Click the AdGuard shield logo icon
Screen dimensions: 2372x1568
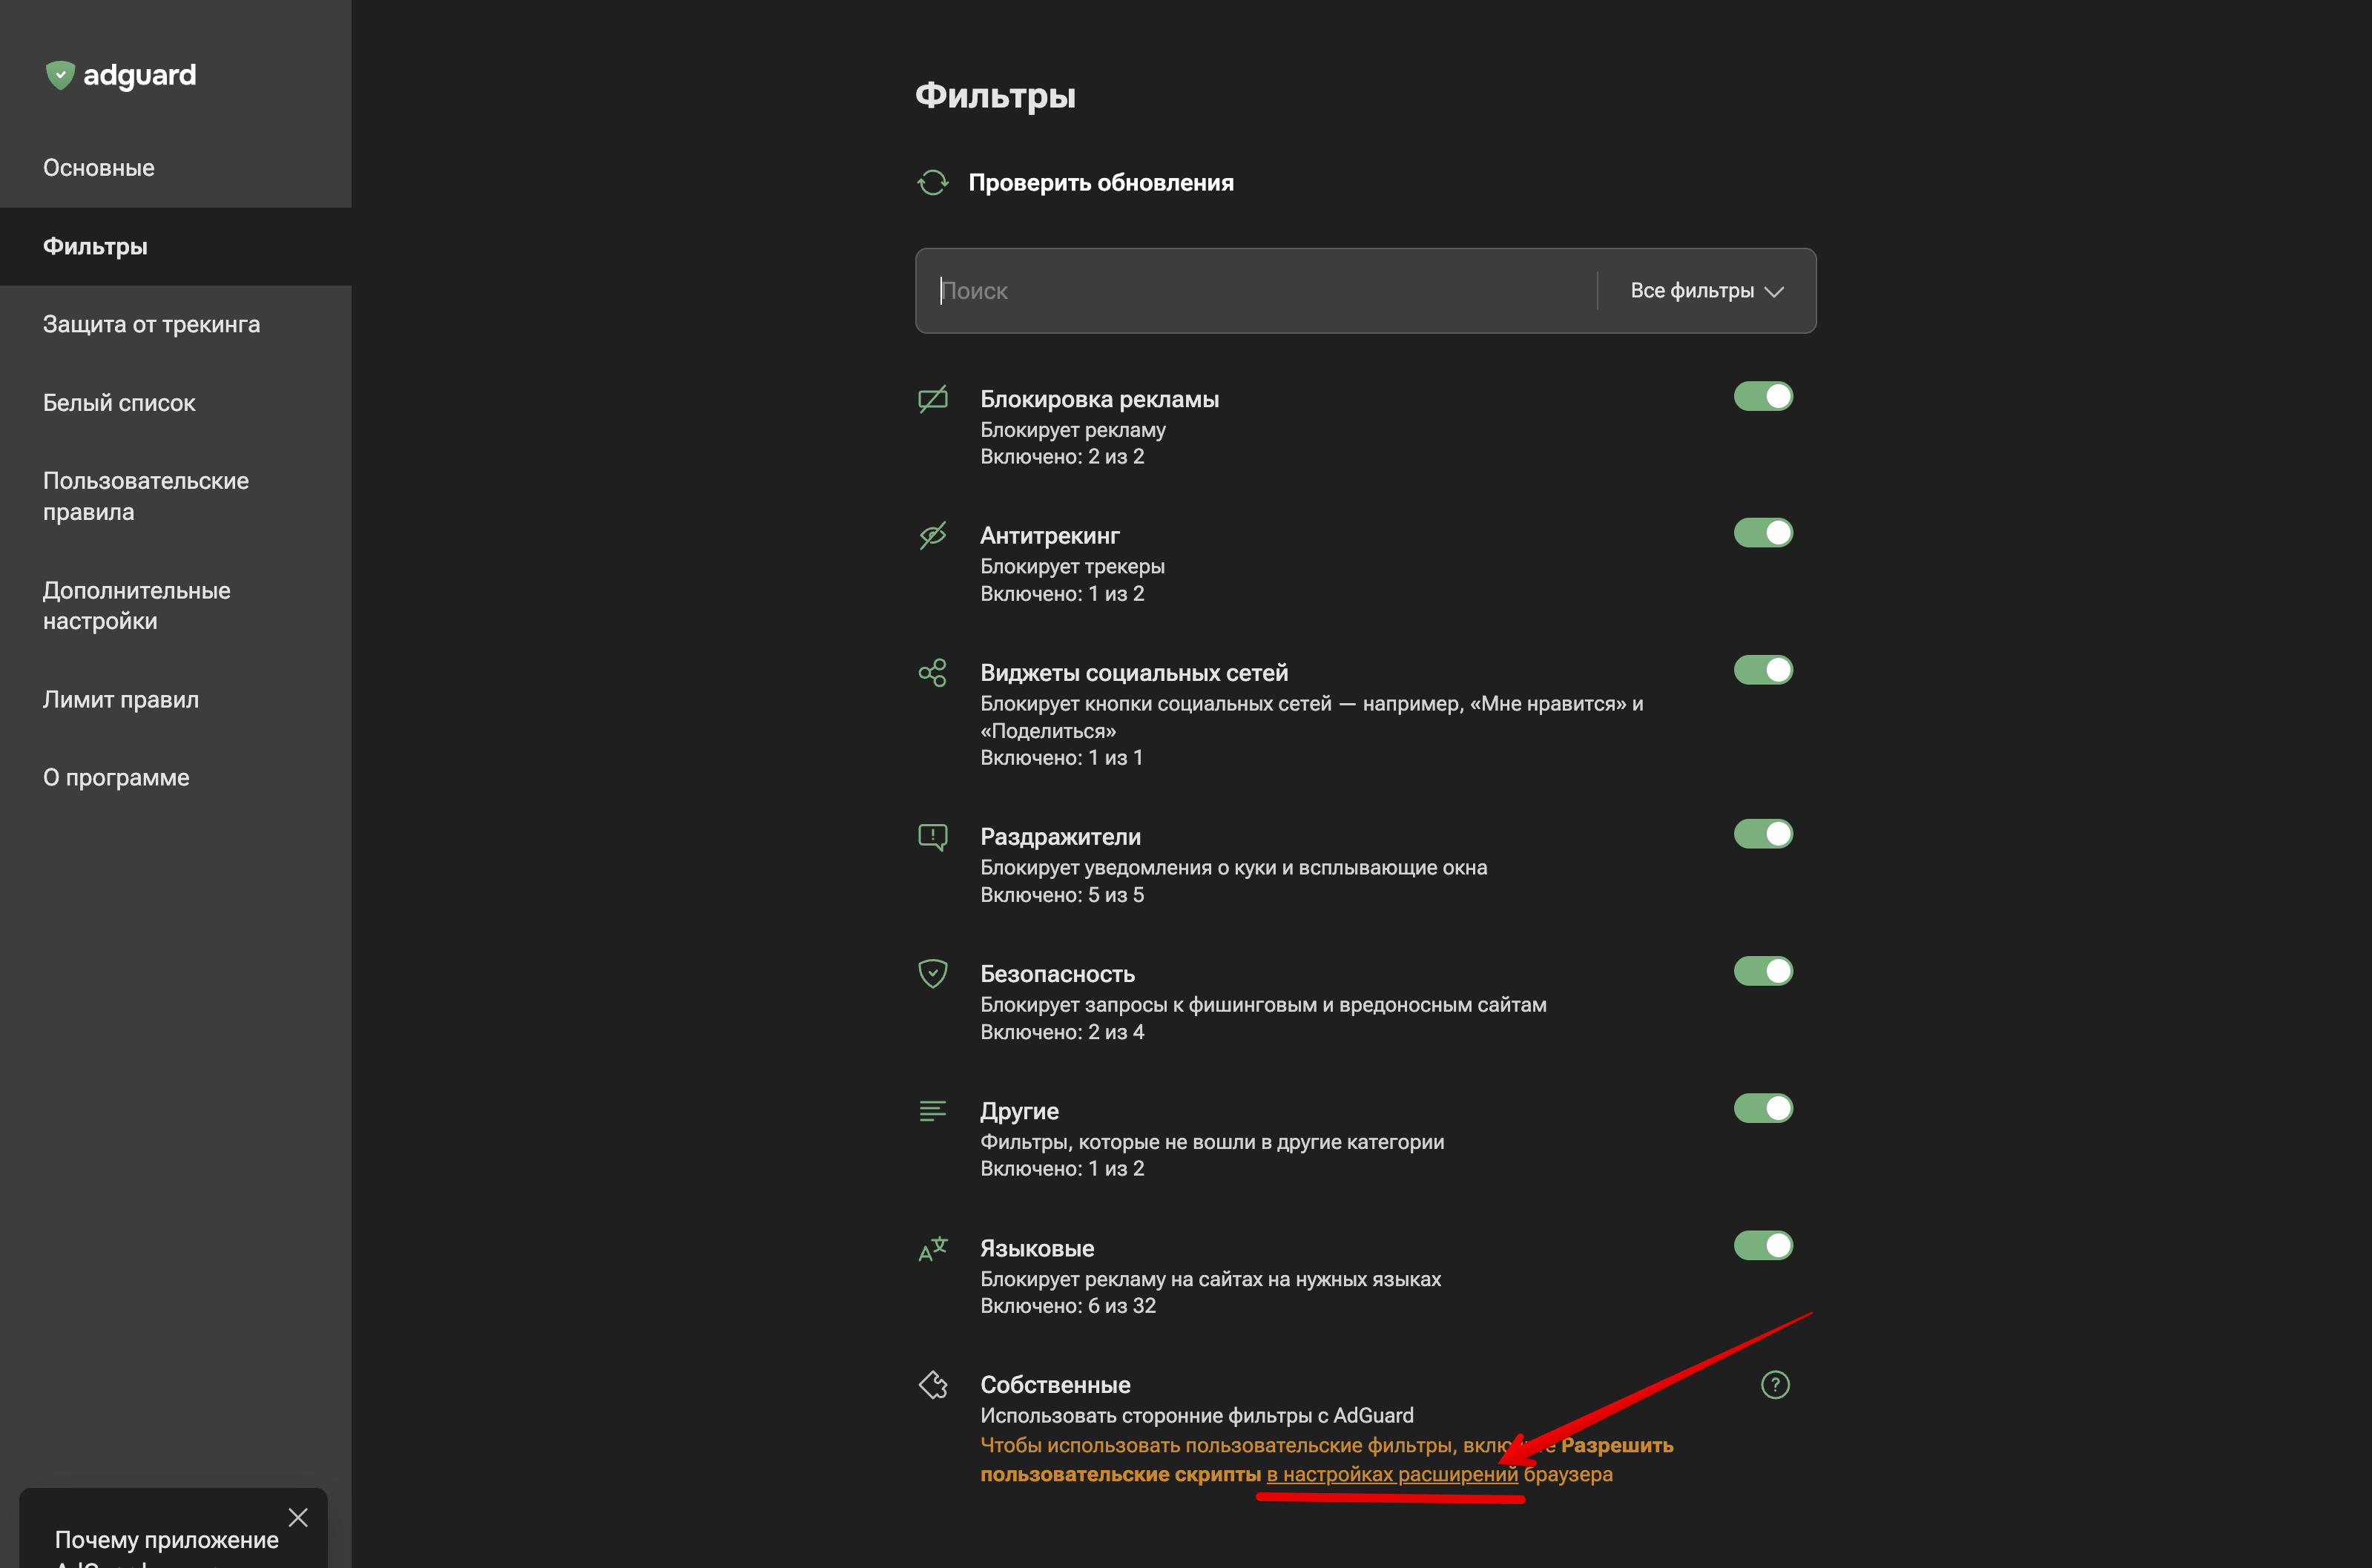(x=60, y=75)
